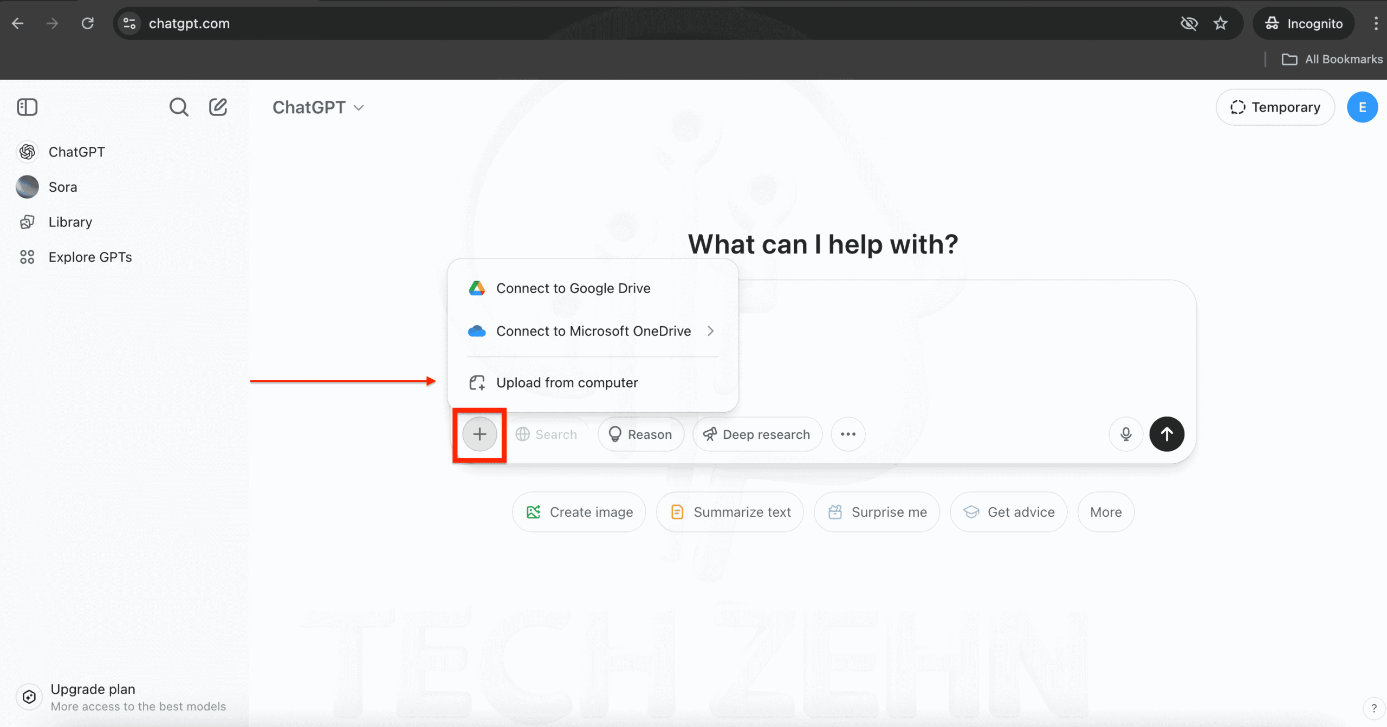The height and width of the screenshot is (727, 1387).
Task: Open the All Bookmarks folder
Action: pyautogui.click(x=1332, y=59)
